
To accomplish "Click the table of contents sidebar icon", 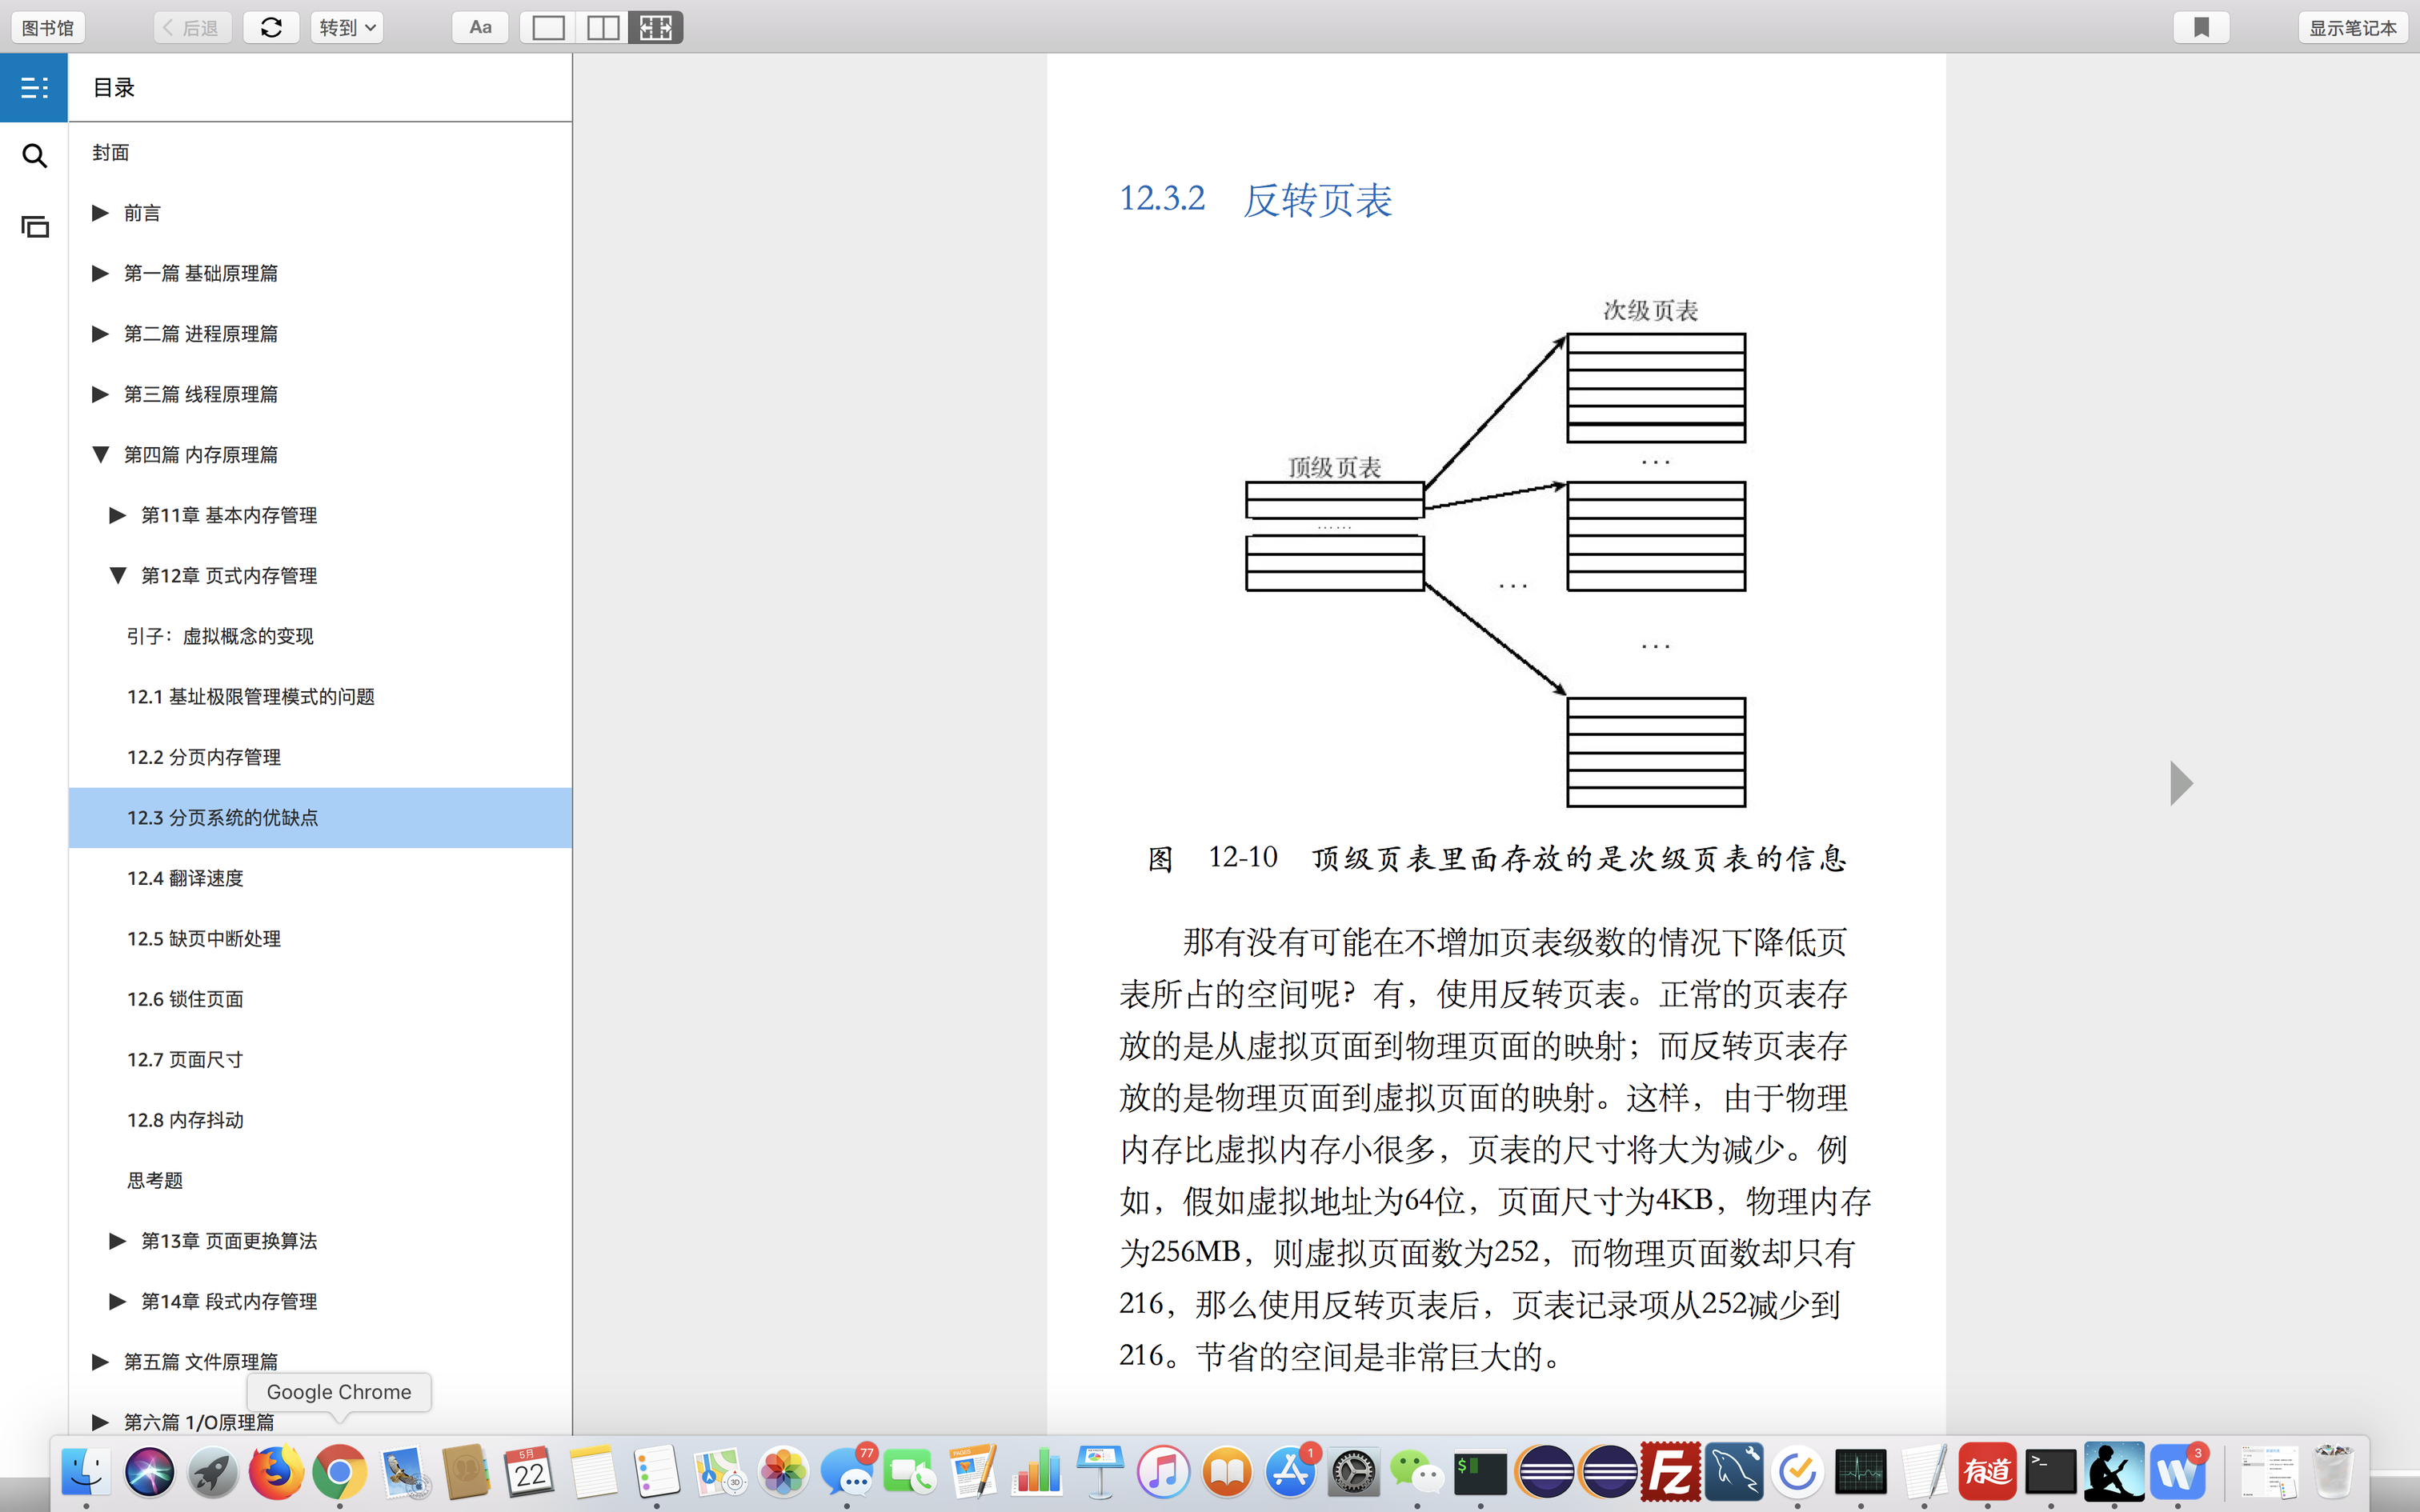I will coord(34,88).
